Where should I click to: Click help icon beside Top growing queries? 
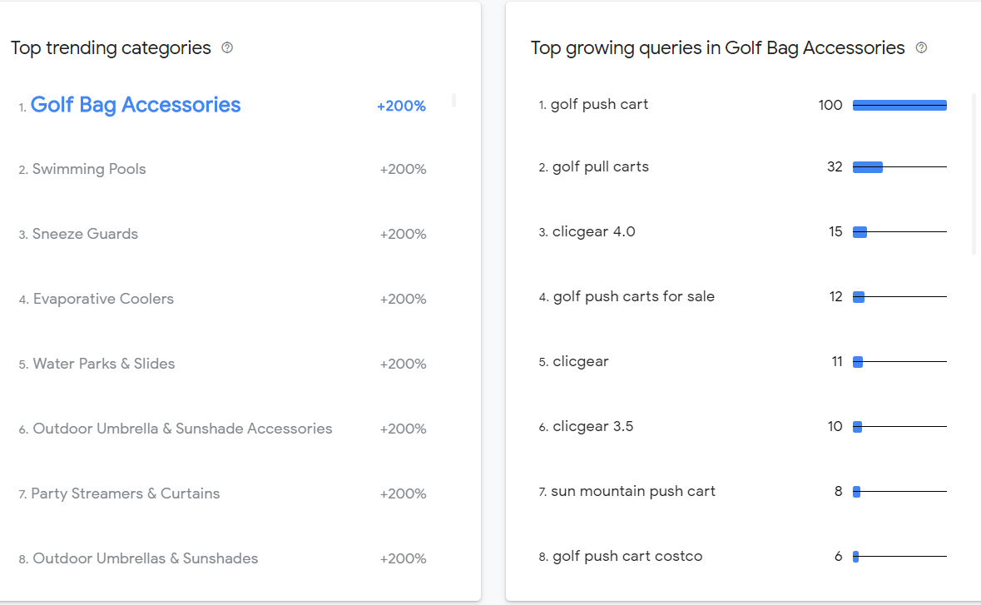(921, 47)
